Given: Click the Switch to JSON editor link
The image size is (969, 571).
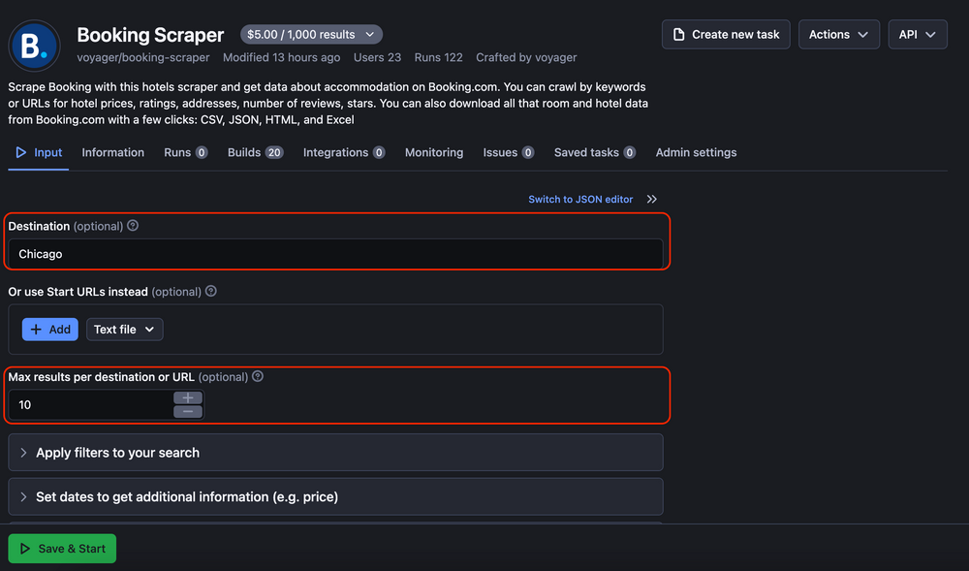Looking at the screenshot, I should [580, 199].
